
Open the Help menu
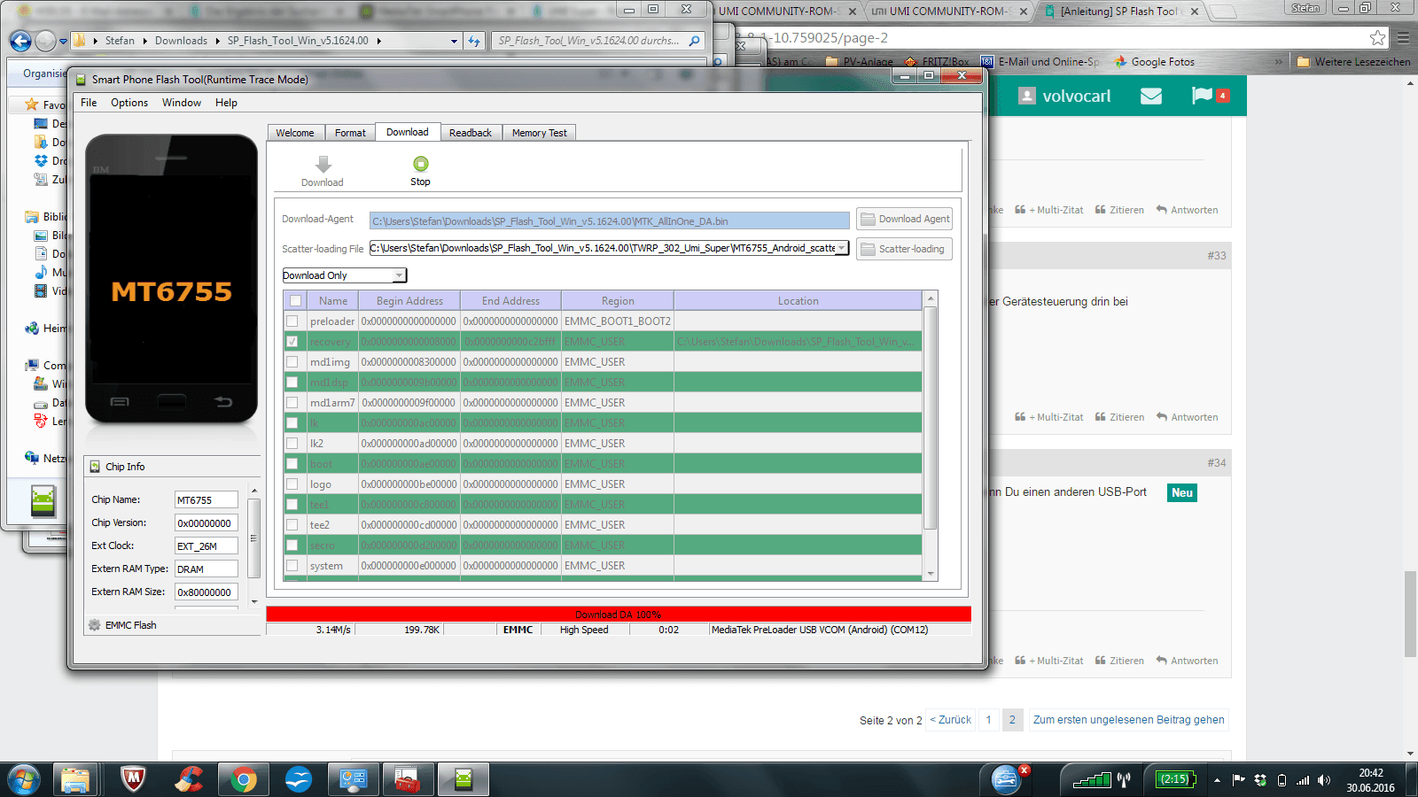[226, 103]
